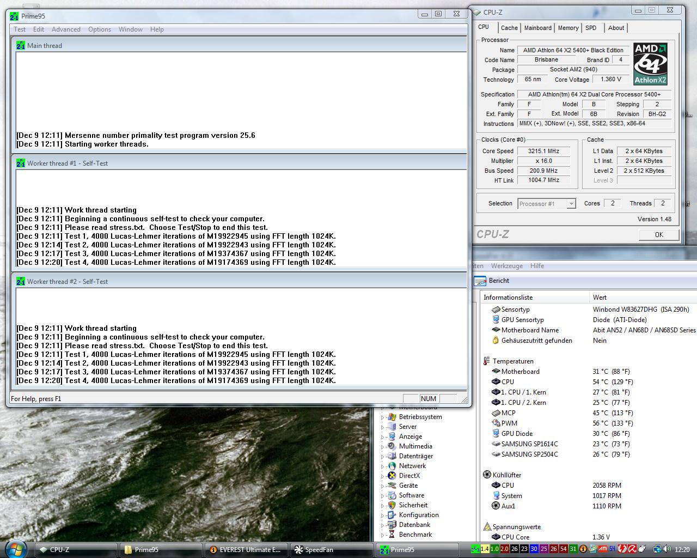The width and height of the screenshot is (697, 558).
Task: Expand the Datenträger tree node
Action: click(x=382, y=457)
